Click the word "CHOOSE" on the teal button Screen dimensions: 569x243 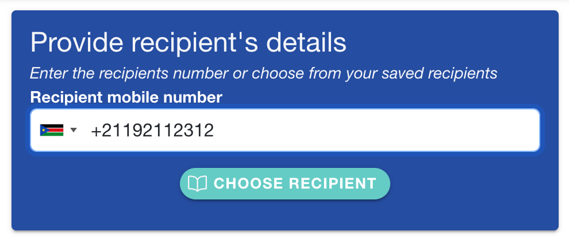[x=248, y=184]
